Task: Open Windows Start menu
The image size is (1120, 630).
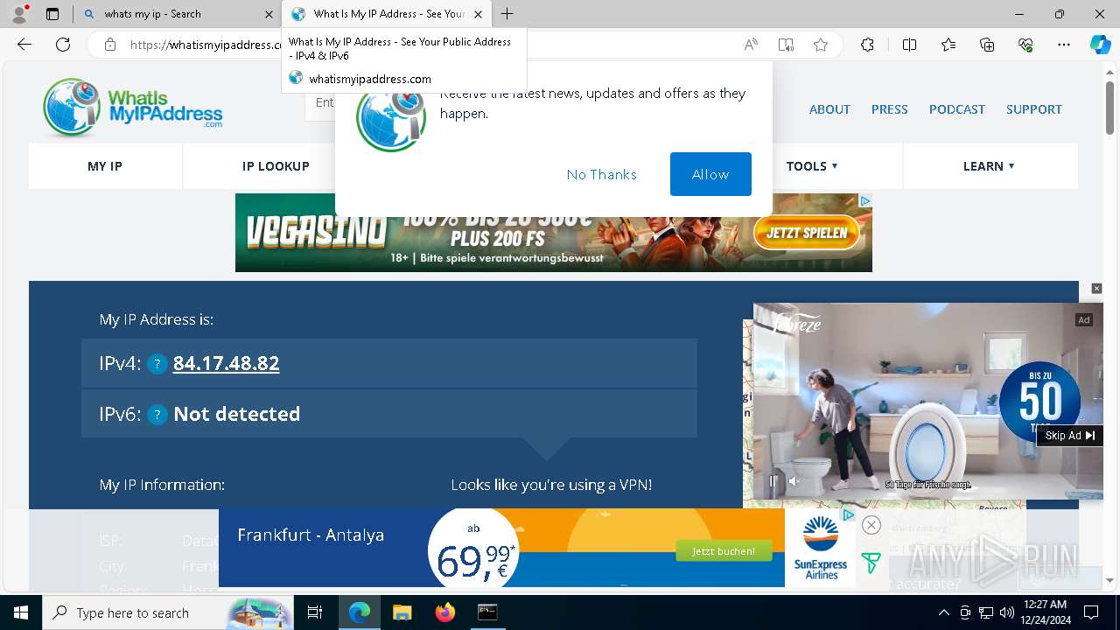Action: point(21,612)
